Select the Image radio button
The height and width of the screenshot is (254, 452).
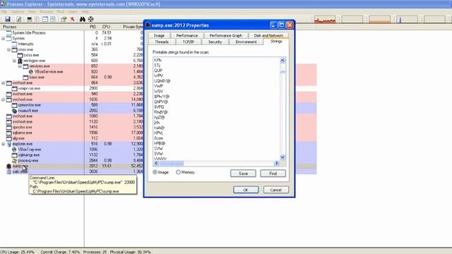(x=155, y=172)
